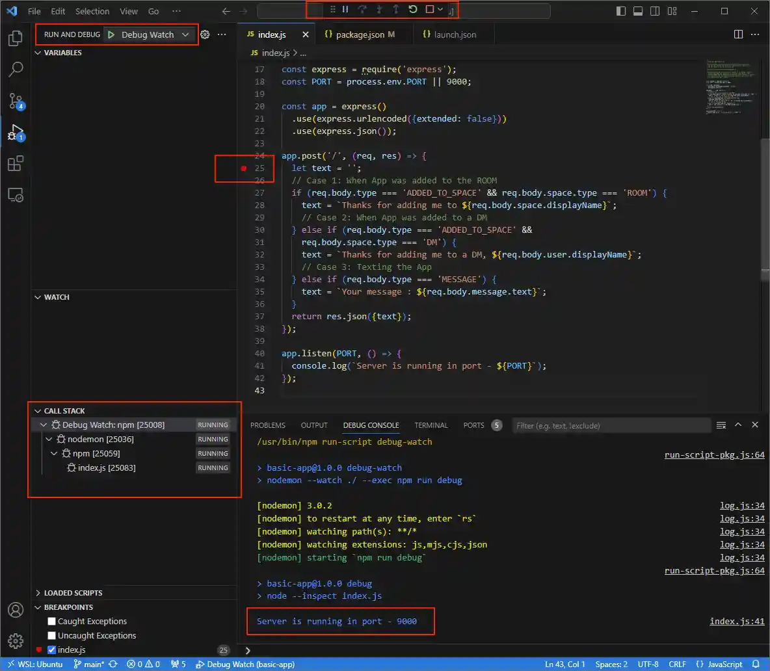Screen dimensions: 770x671
Task: Pause the running program in debug toolbar
Action: [345, 9]
